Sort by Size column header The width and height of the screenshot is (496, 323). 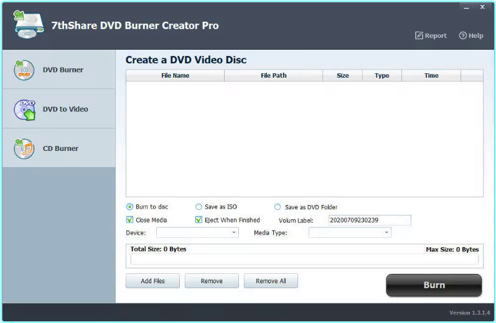pos(342,75)
